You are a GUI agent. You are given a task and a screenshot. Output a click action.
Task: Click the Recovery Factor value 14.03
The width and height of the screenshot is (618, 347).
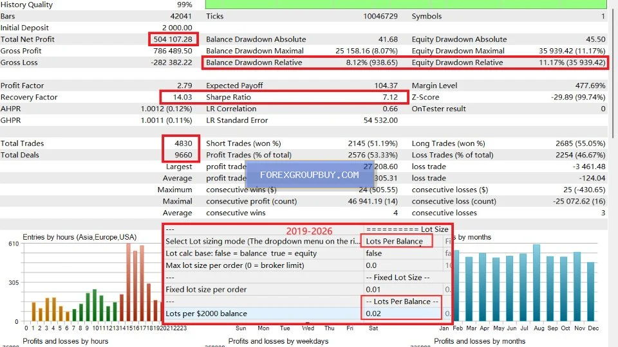point(182,97)
